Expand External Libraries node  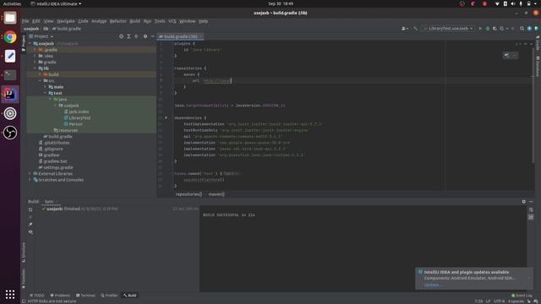click(x=30, y=174)
